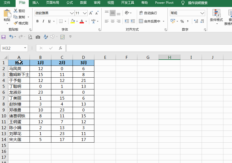Open Print Preview from quick toolbar
The height and width of the screenshot is (163, 232).
(30, 37)
